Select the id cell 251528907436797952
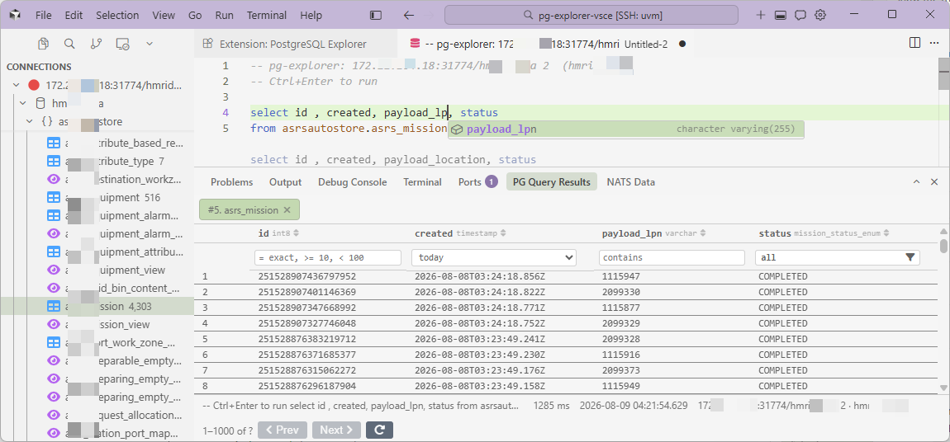Screen dimensions: 950x442 [307, 276]
